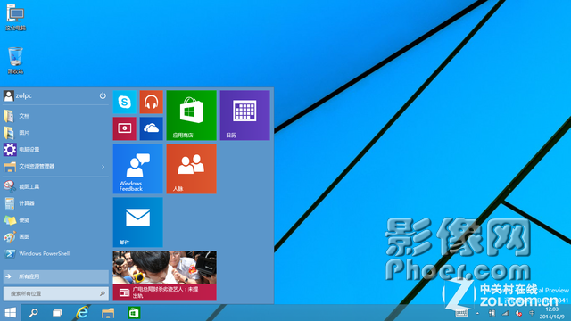Open the Video tile with red background
Screen dimensions: 571x321
coord(125,128)
